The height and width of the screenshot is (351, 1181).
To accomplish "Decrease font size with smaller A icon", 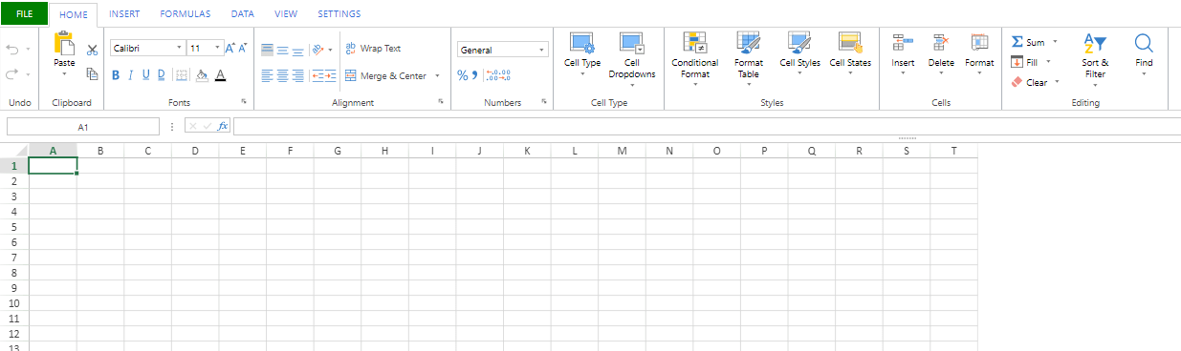I will pyautogui.click(x=242, y=48).
